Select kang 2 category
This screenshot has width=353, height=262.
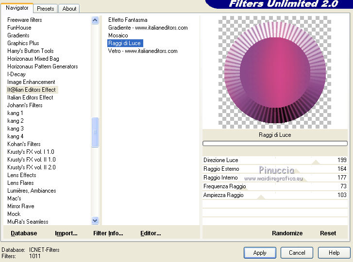(16, 121)
